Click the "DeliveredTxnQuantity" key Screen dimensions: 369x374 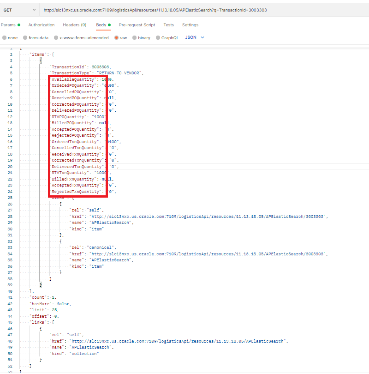point(77,167)
